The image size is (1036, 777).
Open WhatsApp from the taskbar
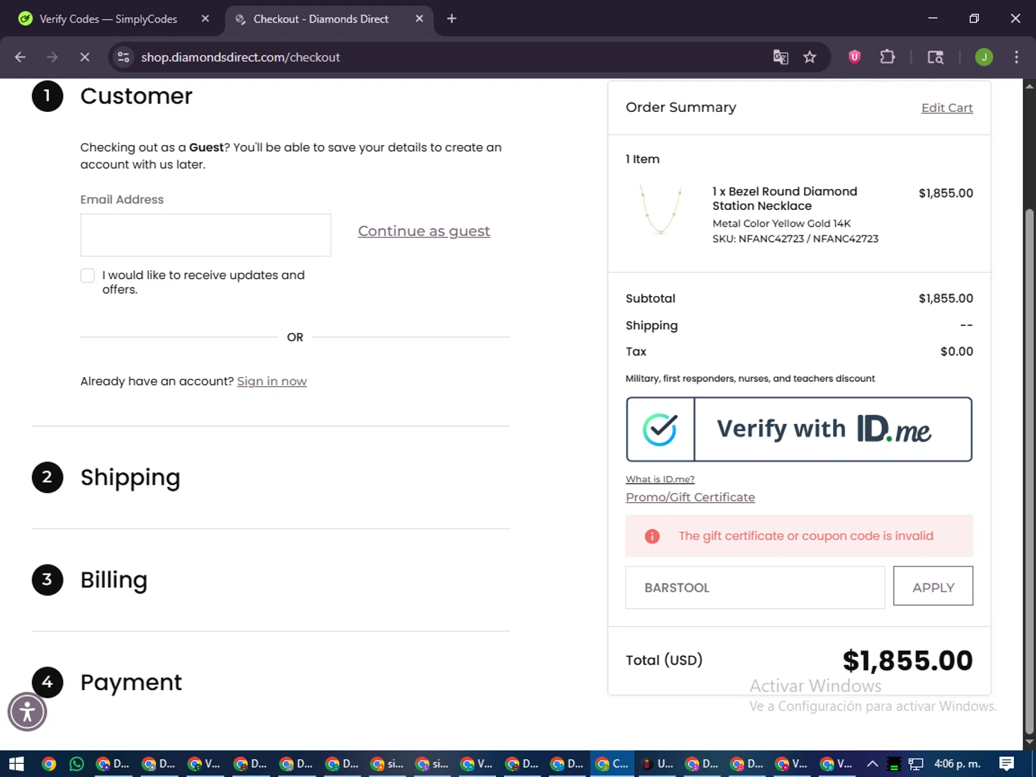coord(77,764)
